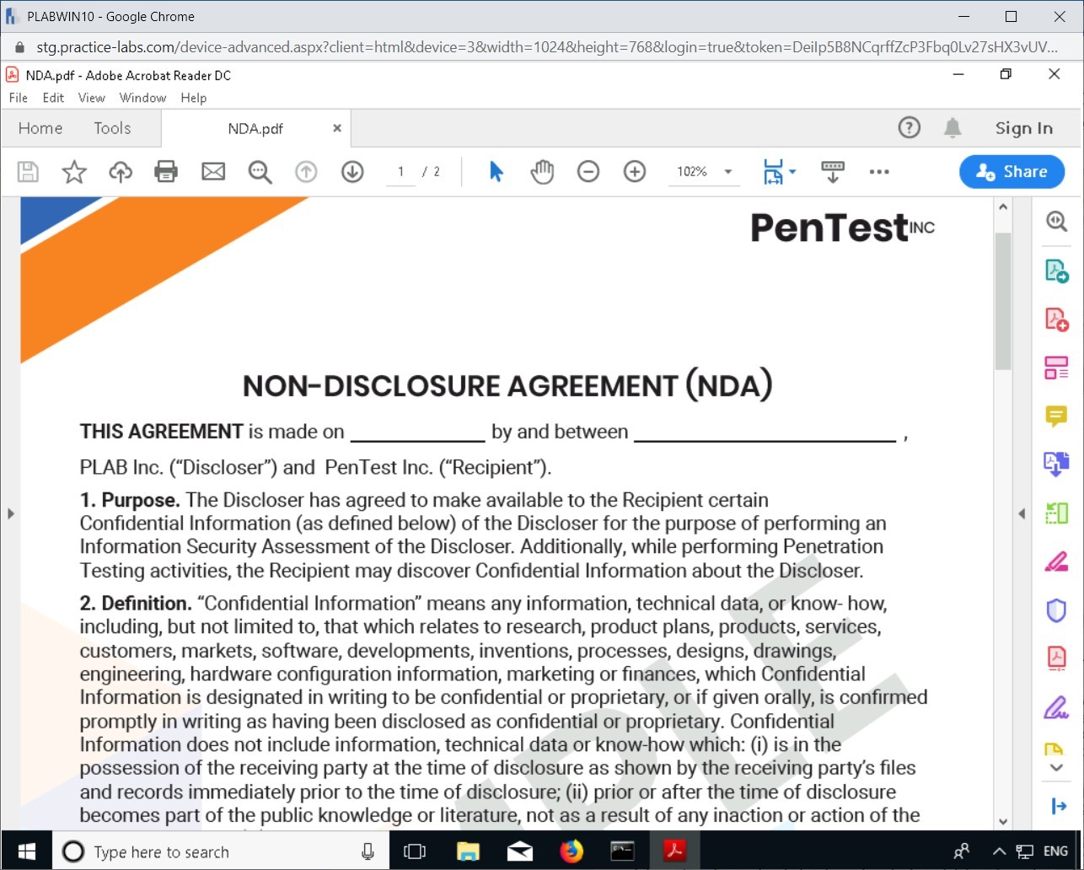Open the zoom level dropdown

pyautogui.click(x=728, y=172)
